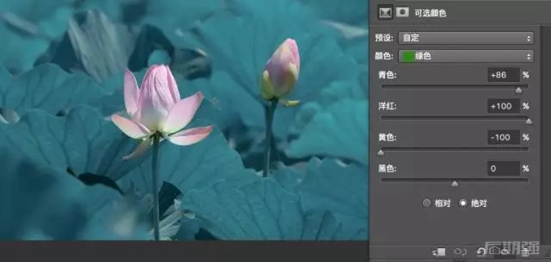Click the 黄色 value field showing -100
The height and width of the screenshot is (262, 551).
click(503, 137)
